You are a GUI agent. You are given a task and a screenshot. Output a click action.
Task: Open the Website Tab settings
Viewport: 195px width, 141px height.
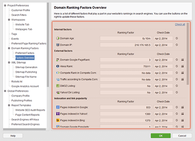point(22,24)
